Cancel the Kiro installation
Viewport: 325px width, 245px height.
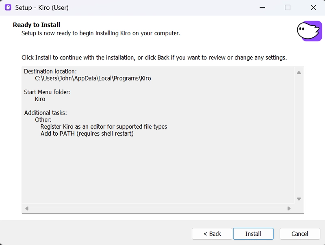(x=300, y=234)
